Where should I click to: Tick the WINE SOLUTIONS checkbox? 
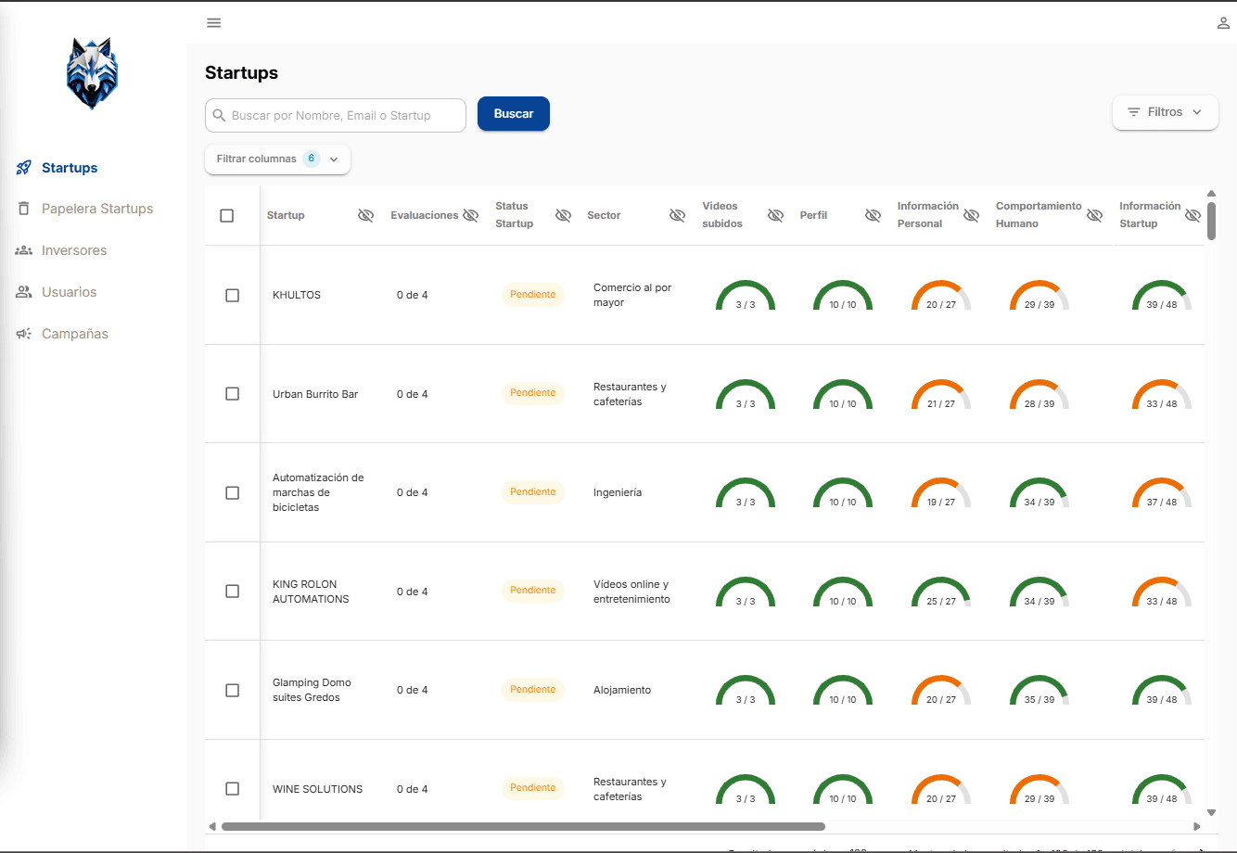point(233,789)
